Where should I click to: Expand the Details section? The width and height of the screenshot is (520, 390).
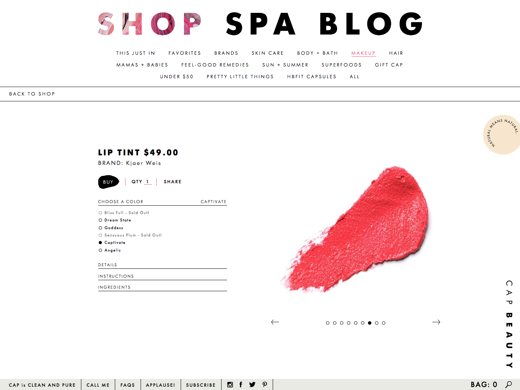[x=162, y=265]
